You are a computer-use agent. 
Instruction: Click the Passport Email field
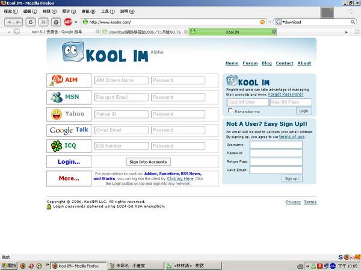[x=122, y=97]
